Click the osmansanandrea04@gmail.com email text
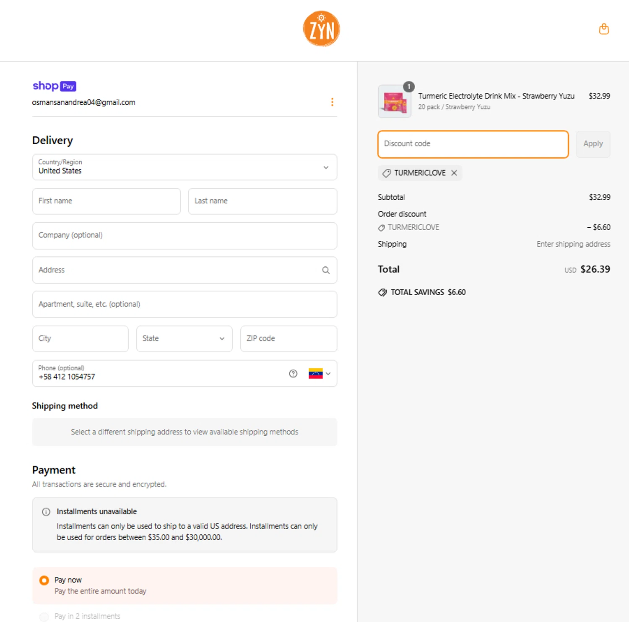The width and height of the screenshot is (629, 622). tap(83, 102)
